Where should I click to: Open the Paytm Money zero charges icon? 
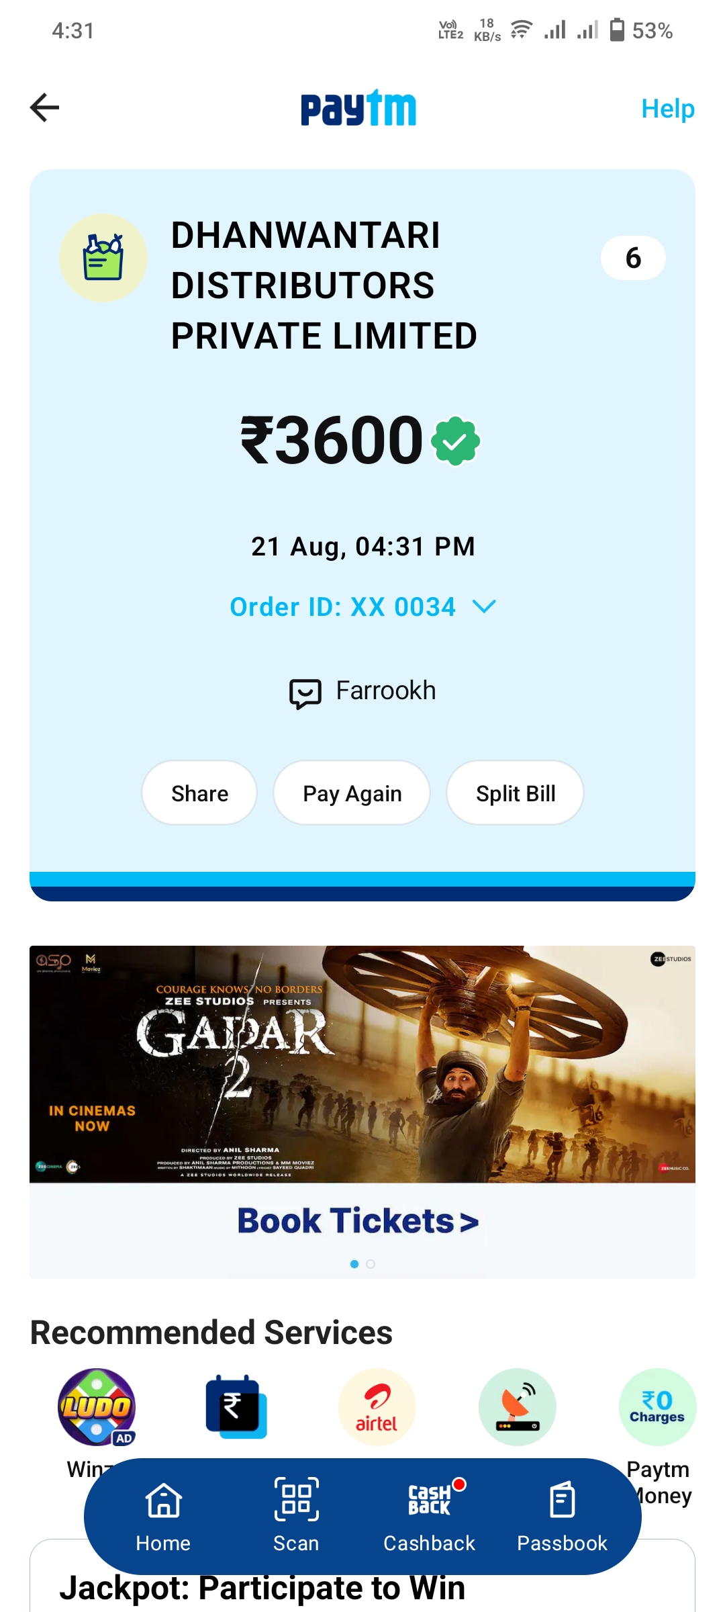[657, 1407]
